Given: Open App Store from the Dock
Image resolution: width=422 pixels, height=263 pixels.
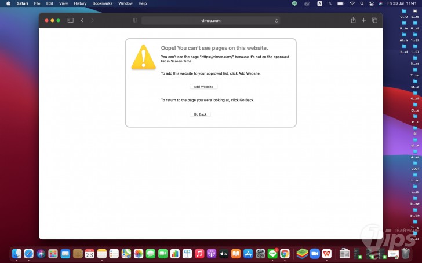Looking at the screenshot, I should (x=248, y=253).
